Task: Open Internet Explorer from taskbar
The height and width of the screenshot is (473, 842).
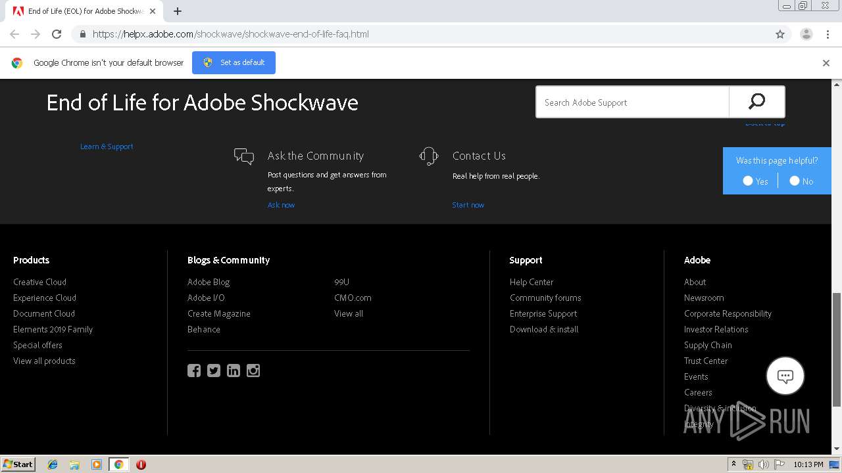Action: click(53, 464)
